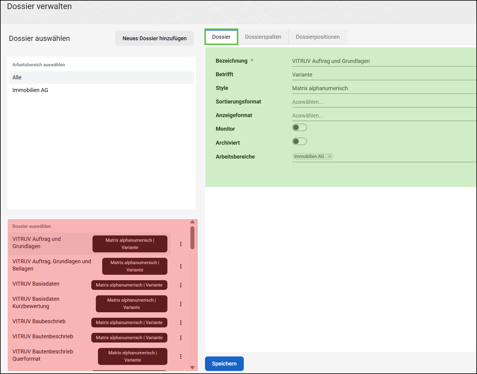
Task: Select Immobilien AG in Arbeitsbereich list
Action: tap(101, 90)
